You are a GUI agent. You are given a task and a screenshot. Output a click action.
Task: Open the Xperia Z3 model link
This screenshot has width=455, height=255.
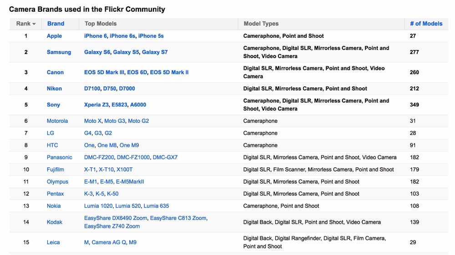click(96, 105)
